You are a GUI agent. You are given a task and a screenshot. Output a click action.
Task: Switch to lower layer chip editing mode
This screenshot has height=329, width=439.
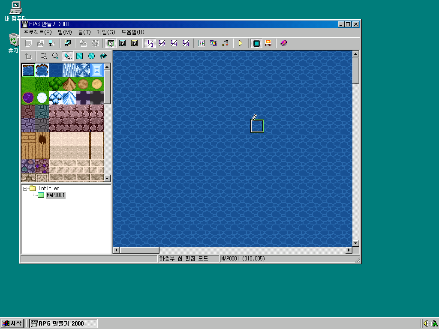pyautogui.click(x=111, y=43)
